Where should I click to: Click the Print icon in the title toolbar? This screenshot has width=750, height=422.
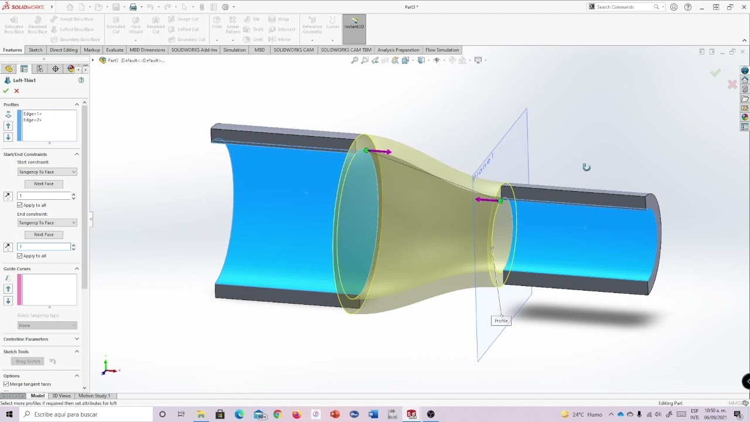click(133, 7)
